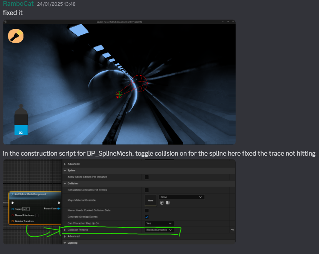The height and width of the screenshot is (254, 319).
Task: Click the green crosshair trace marker
Action: (119, 94)
